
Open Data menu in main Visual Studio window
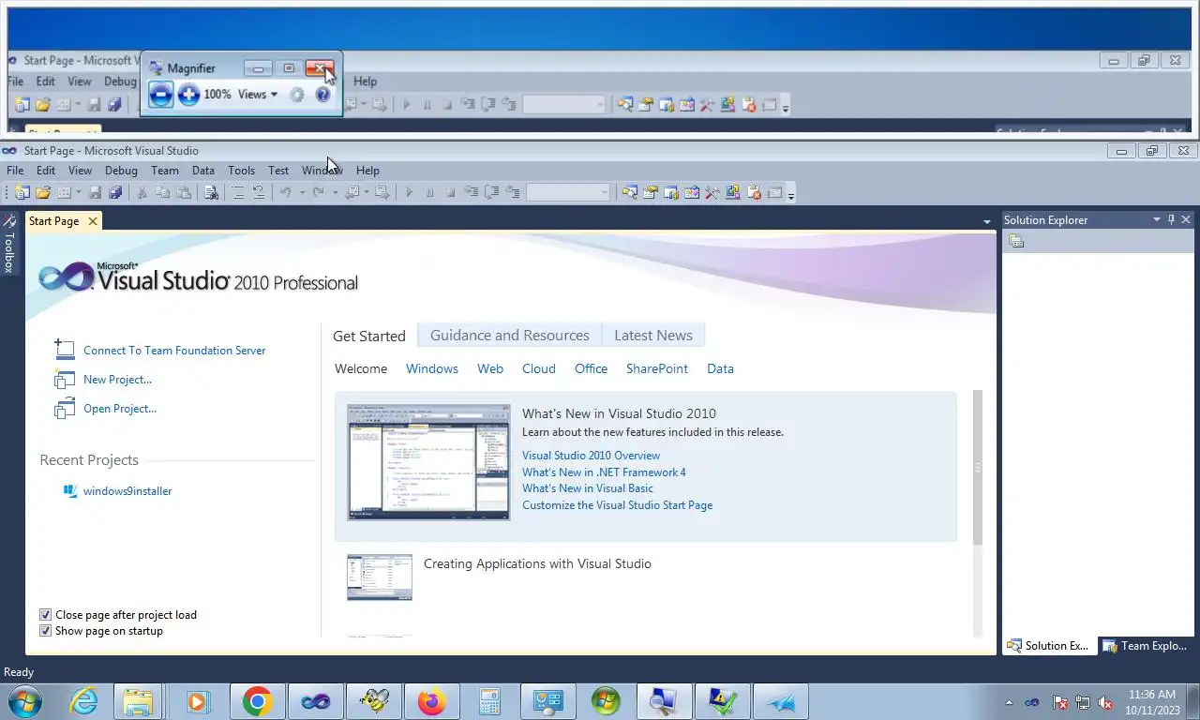pos(203,171)
